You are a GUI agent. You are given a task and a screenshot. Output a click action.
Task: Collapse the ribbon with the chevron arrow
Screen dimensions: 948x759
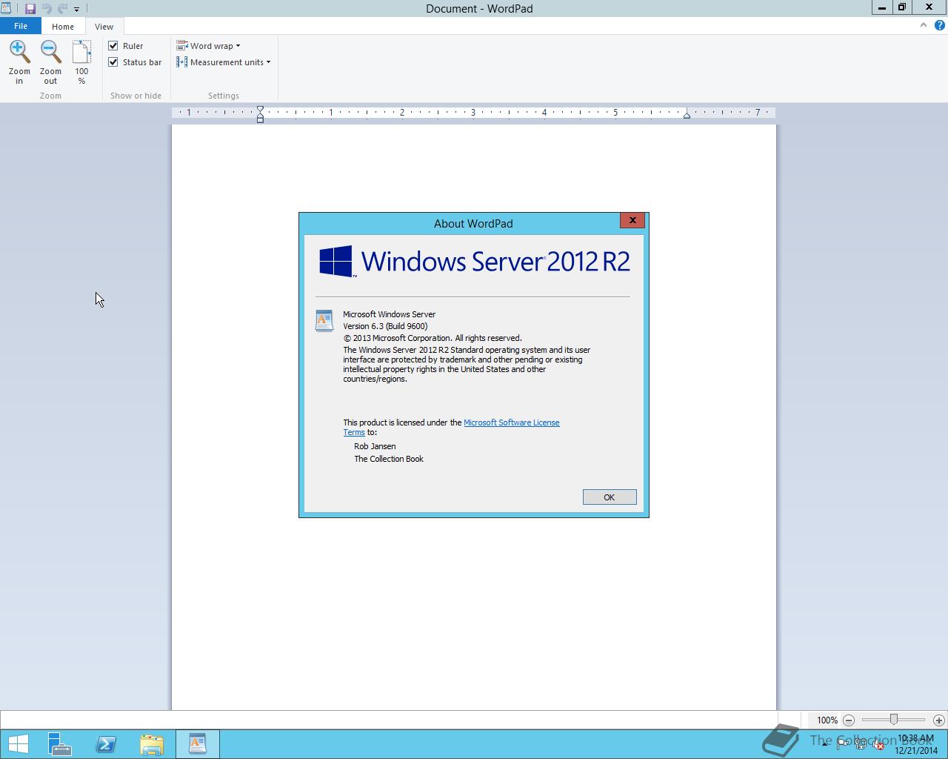(923, 25)
